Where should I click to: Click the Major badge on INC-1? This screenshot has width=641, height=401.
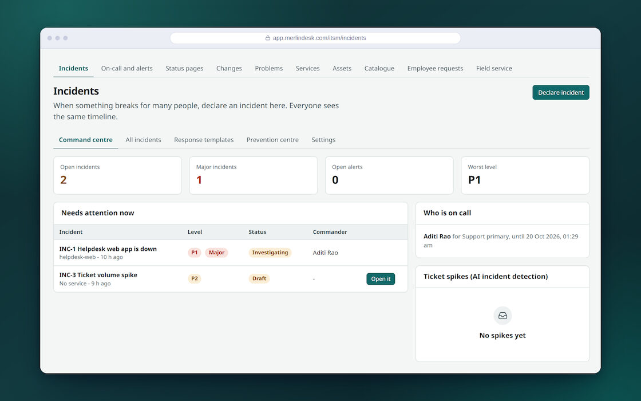[x=216, y=253]
